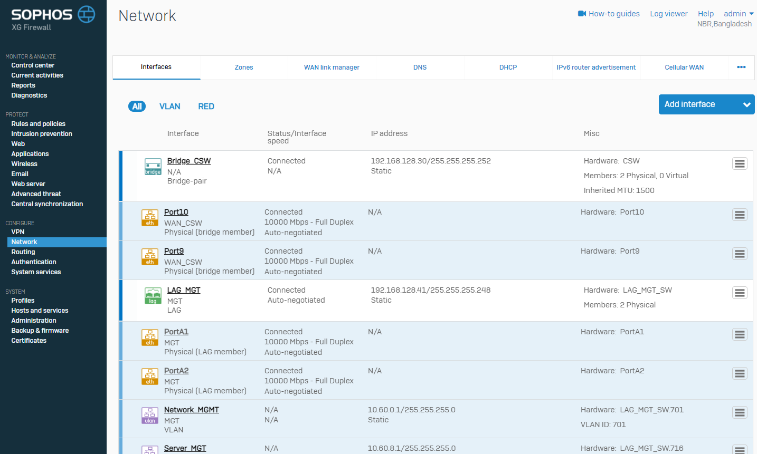Click the Port10 ethernet icon
The width and height of the screenshot is (757, 454).
pos(150,218)
